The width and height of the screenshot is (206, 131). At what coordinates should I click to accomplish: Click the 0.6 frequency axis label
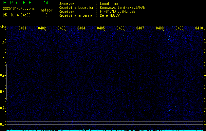click(3, 124)
